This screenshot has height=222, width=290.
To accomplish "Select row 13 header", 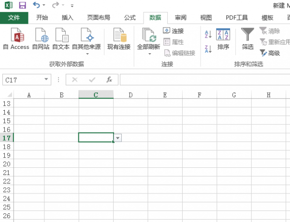I will [x=7, y=103].
